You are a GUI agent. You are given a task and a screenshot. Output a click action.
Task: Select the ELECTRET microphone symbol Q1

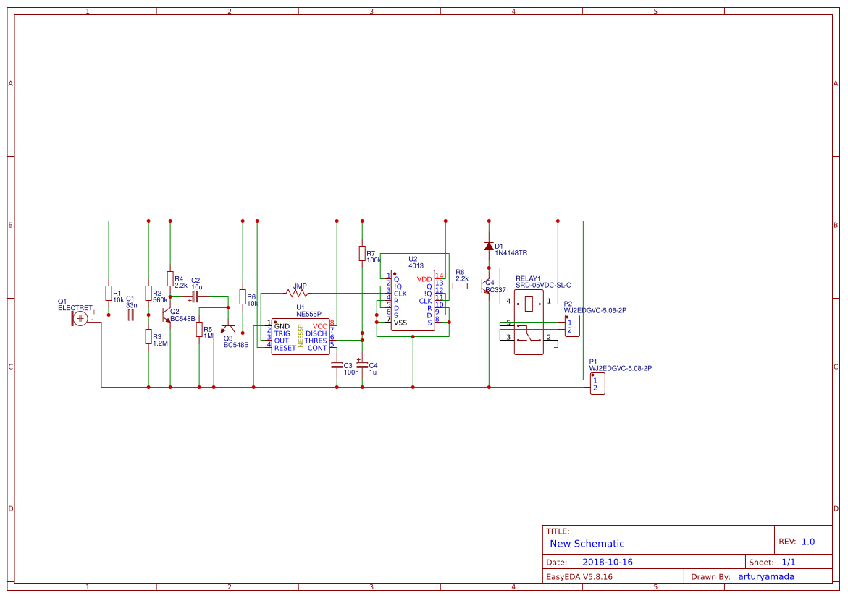[80, 318]
